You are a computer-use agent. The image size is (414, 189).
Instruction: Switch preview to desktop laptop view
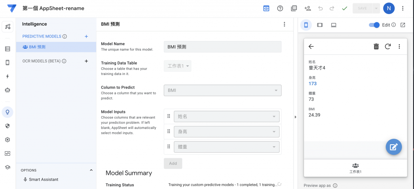coord(334,25)
